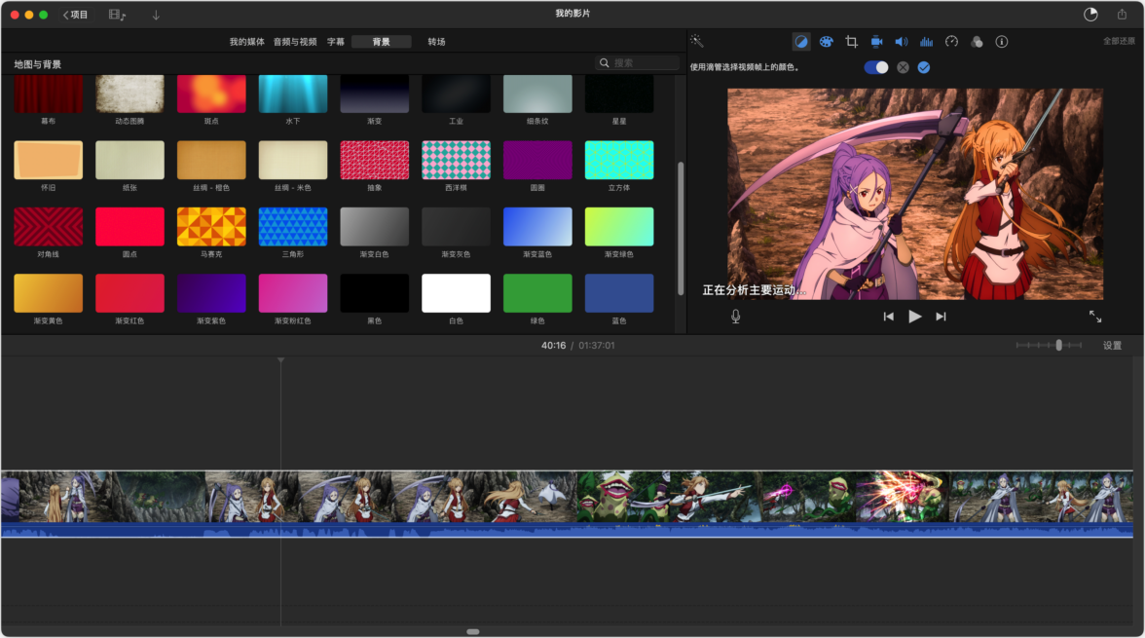Select the 三角形 triangle background
This screenshot has width=1145, height=638.
pos(293,227)
